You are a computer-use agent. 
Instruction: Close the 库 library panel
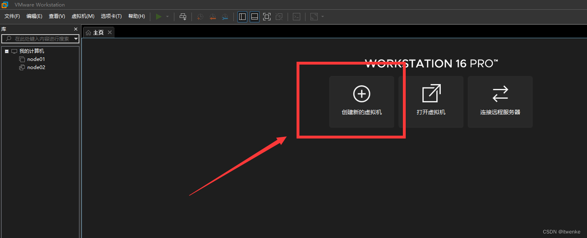(x=75, y=29)
